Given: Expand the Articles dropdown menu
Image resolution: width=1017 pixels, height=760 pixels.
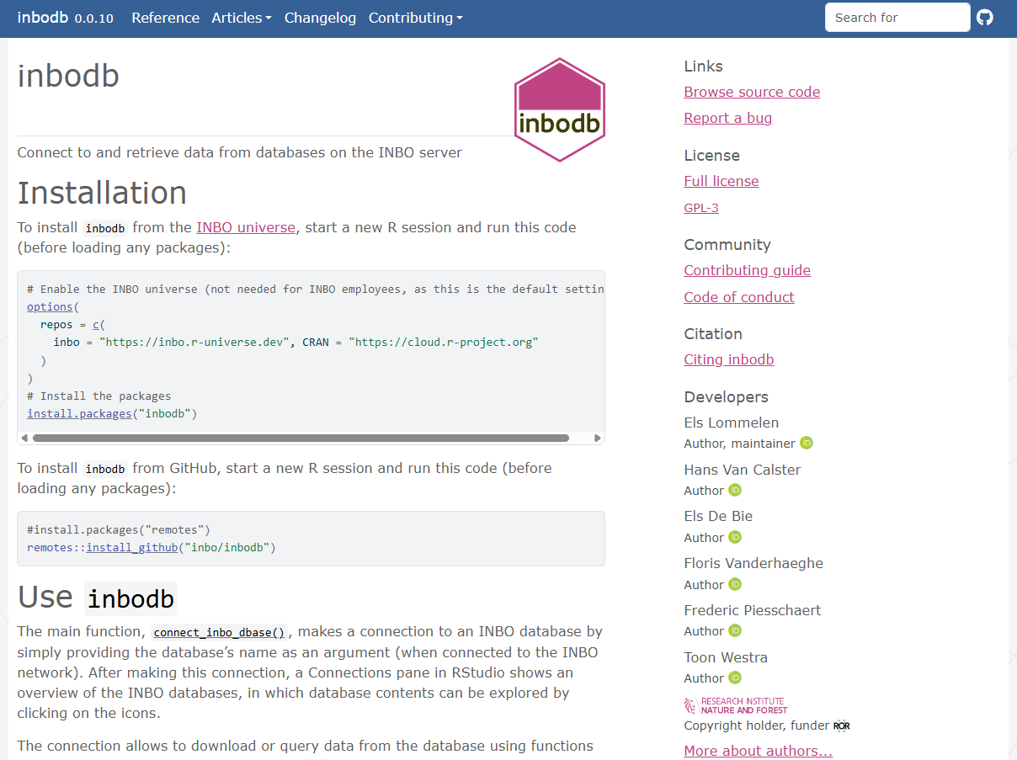Looking at the screenshot, I should tap(242, 18).
